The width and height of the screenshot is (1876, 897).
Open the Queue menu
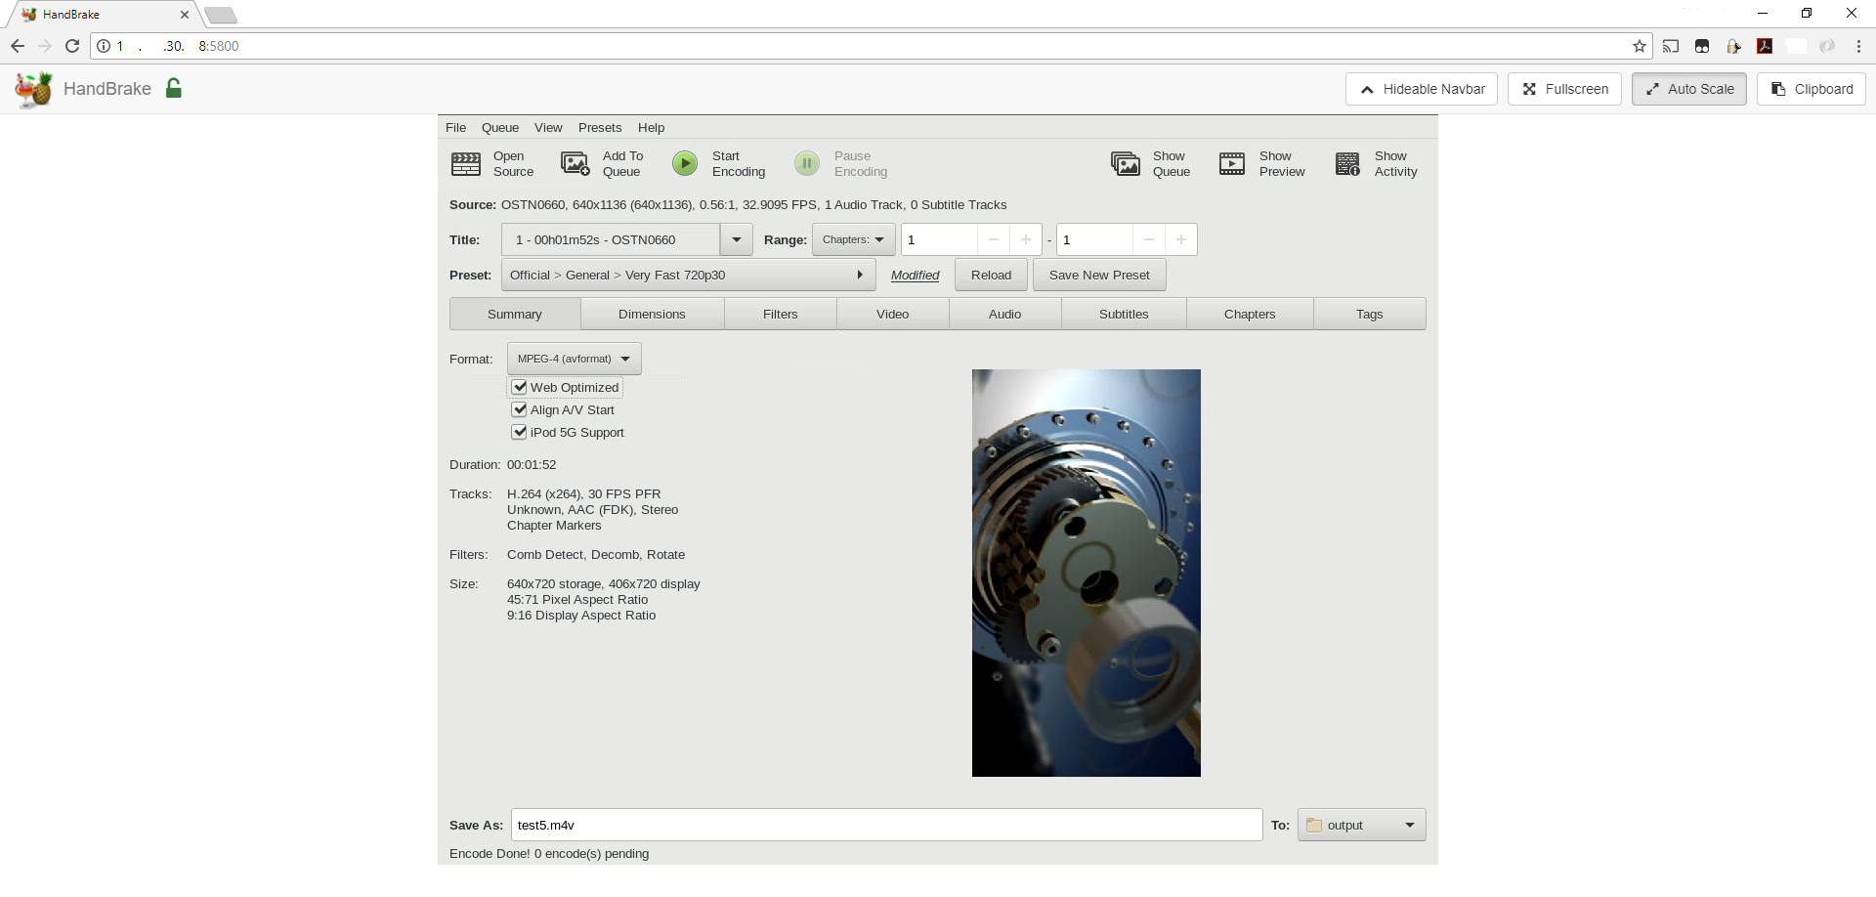(x=500, y=128)
